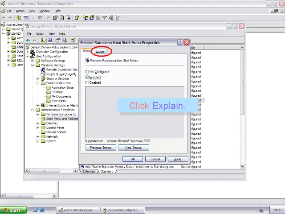Expand the Security Settings node

click(x=38, y=78)
